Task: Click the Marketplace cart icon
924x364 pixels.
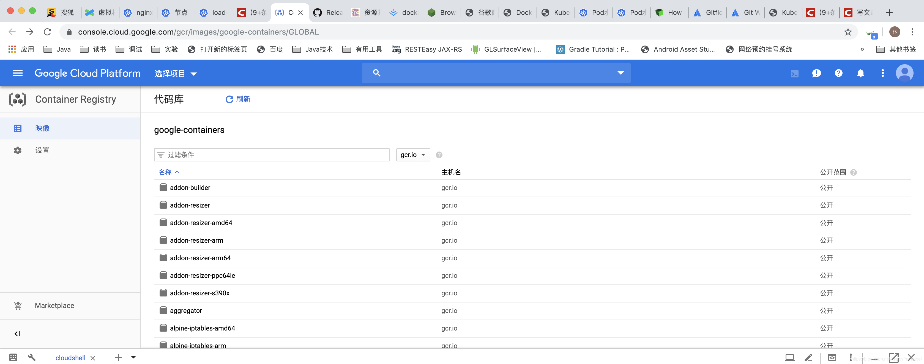Action: point(18,306)
